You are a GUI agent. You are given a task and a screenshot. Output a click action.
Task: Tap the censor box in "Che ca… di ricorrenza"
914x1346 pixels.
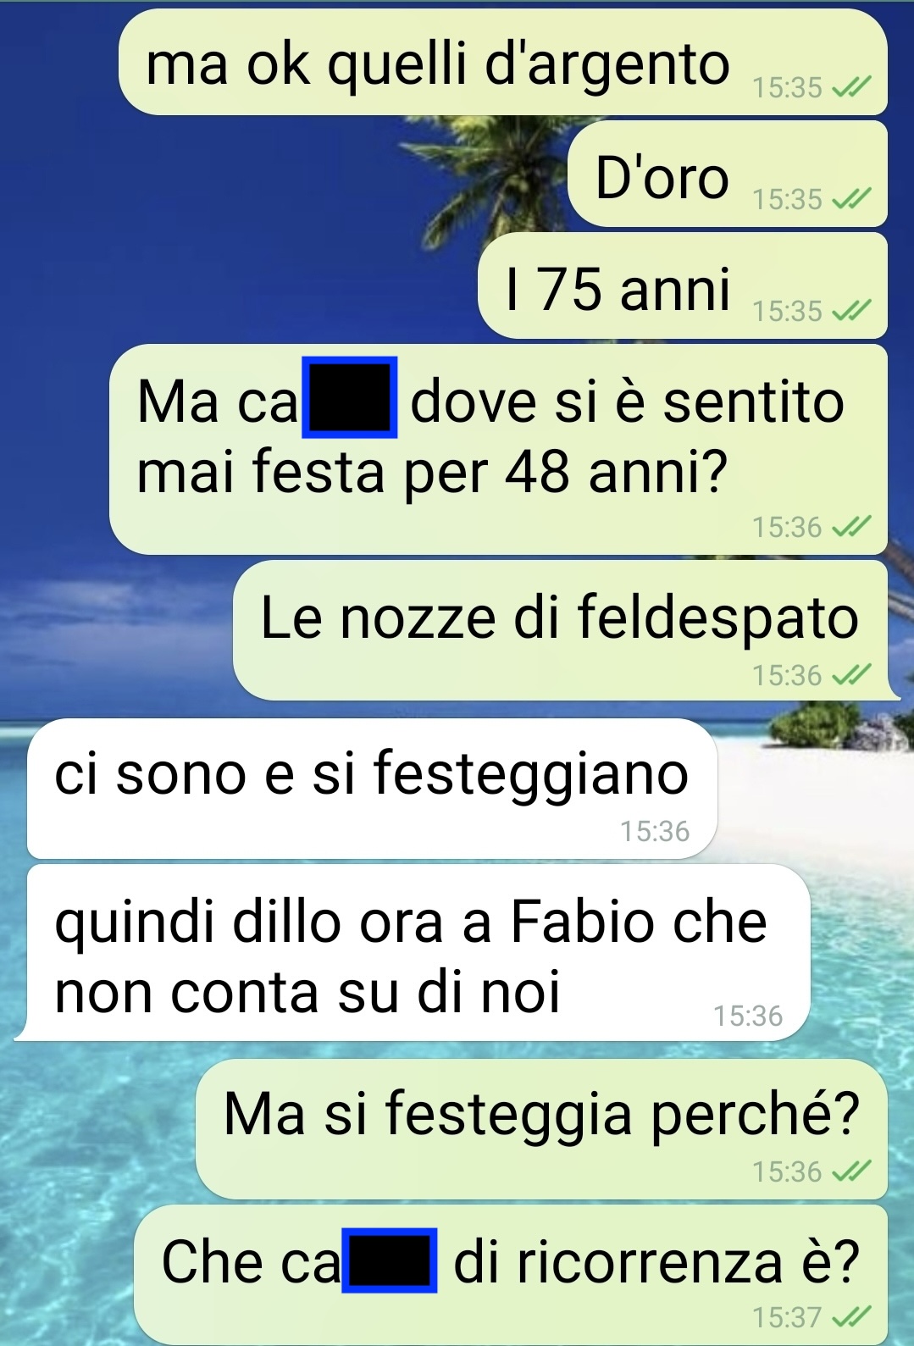[390, 1260]
